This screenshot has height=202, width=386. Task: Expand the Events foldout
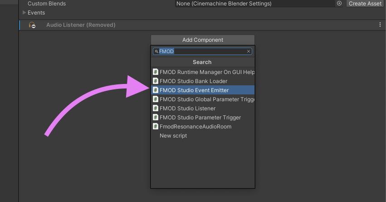(24, 13)
